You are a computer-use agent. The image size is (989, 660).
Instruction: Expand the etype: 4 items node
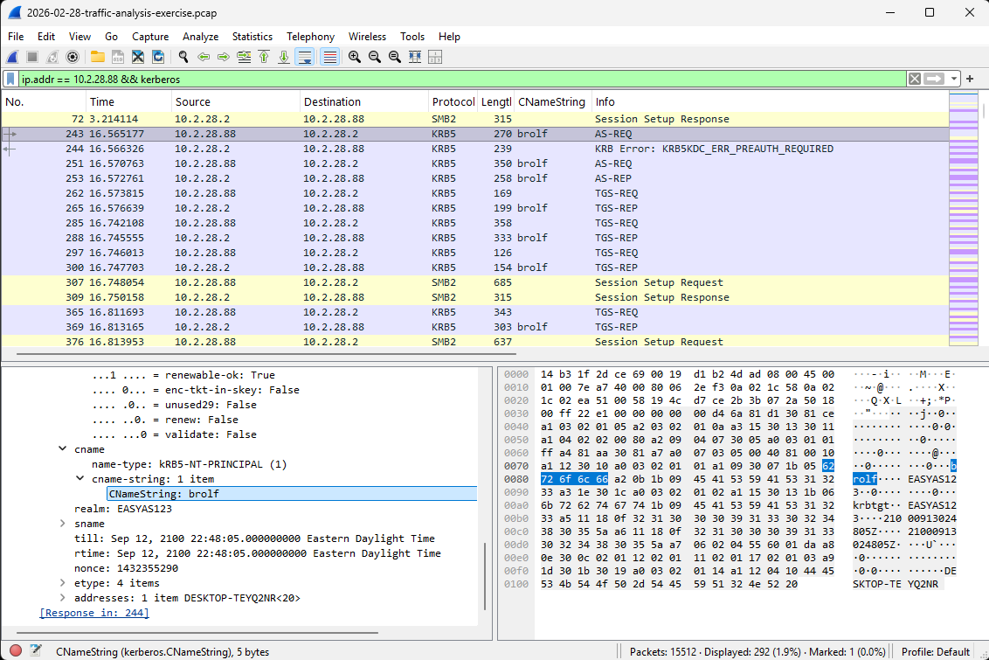62,583
